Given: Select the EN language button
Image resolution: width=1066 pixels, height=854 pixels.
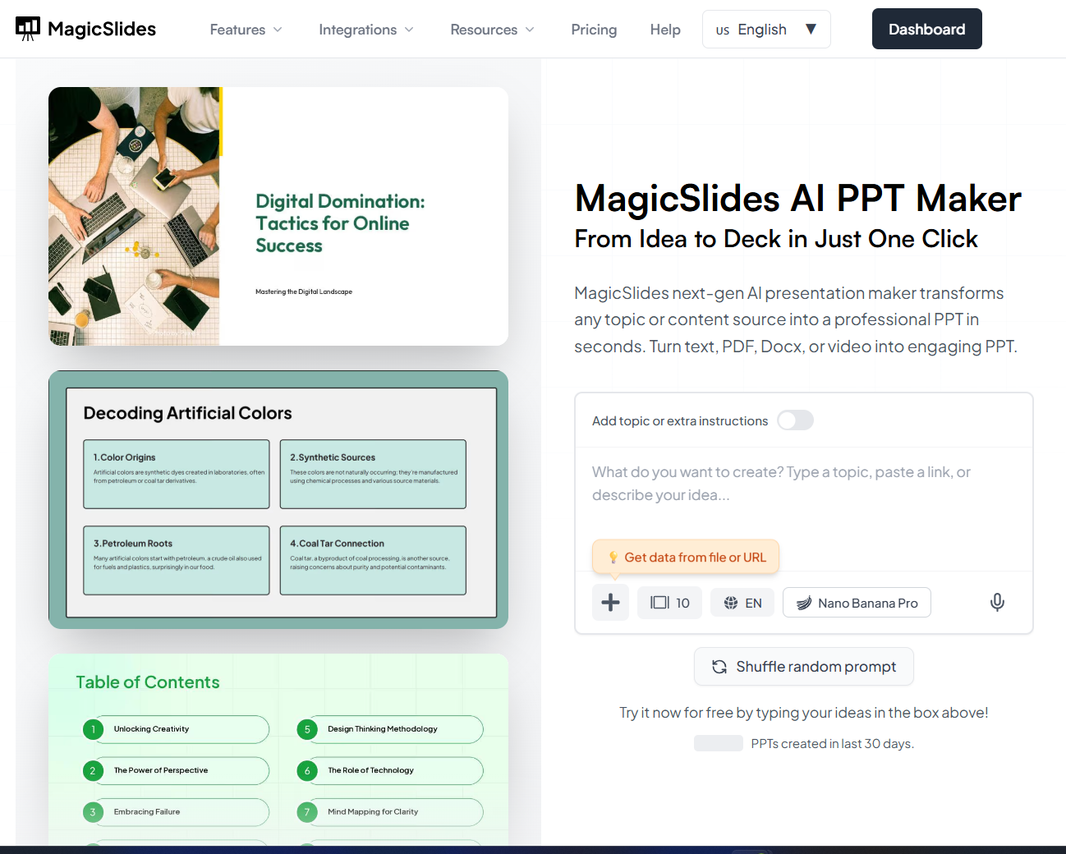Looking at the screenshot, I should coord(742,603).
